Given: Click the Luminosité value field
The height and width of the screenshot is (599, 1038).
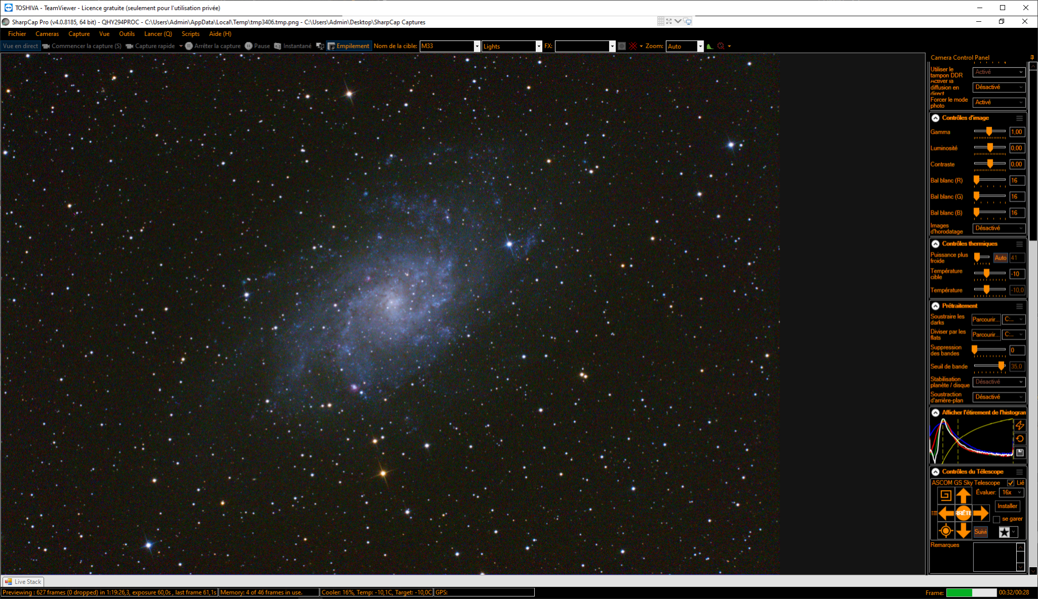Looking at the screenshot, I should 1017,148.
